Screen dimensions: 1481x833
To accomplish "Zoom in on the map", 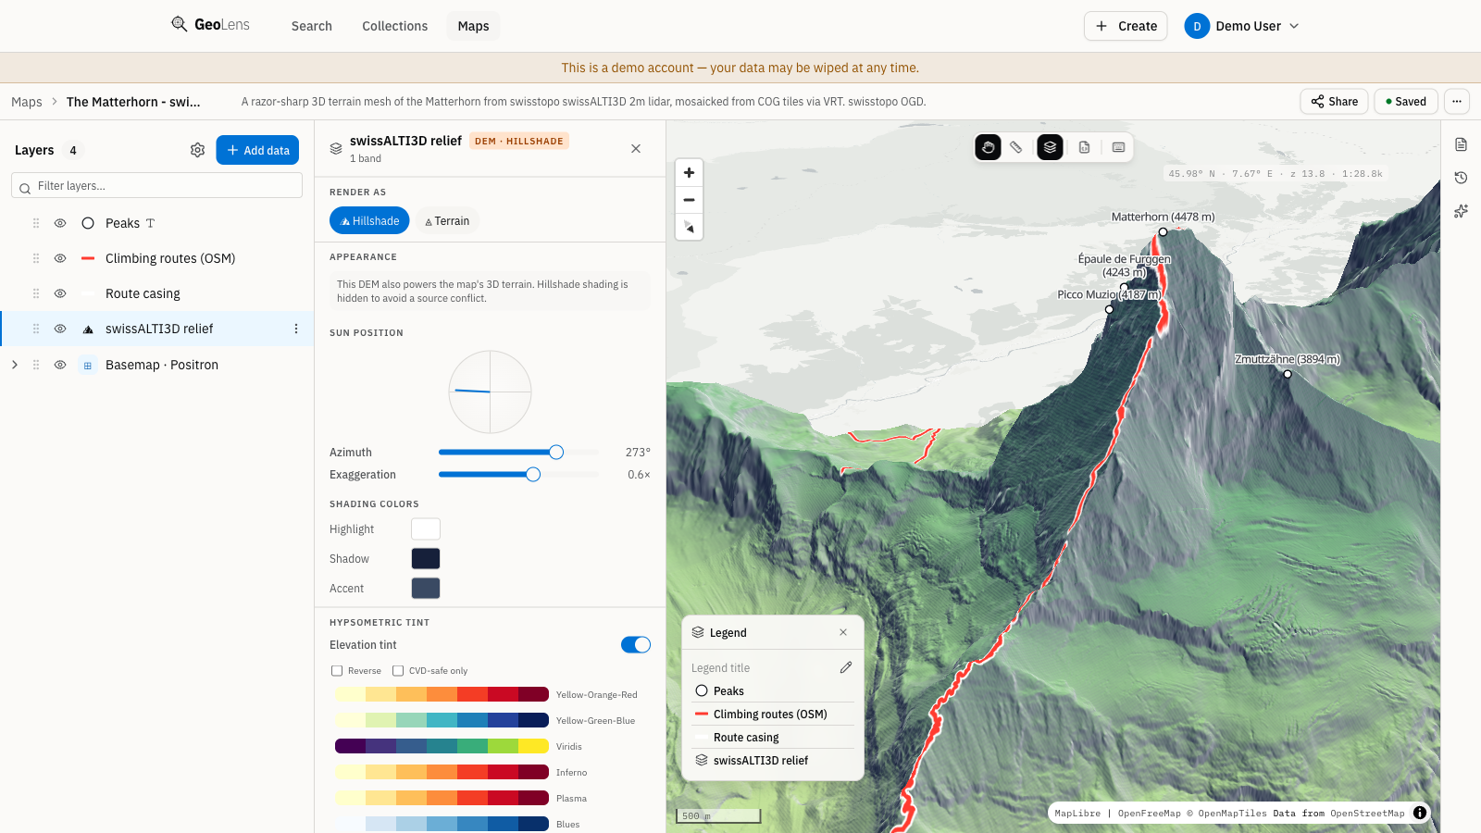I will 689,173.
